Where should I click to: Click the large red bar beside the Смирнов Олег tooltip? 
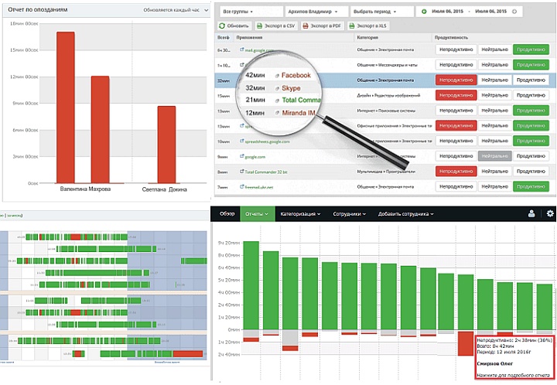pos(466,343)
